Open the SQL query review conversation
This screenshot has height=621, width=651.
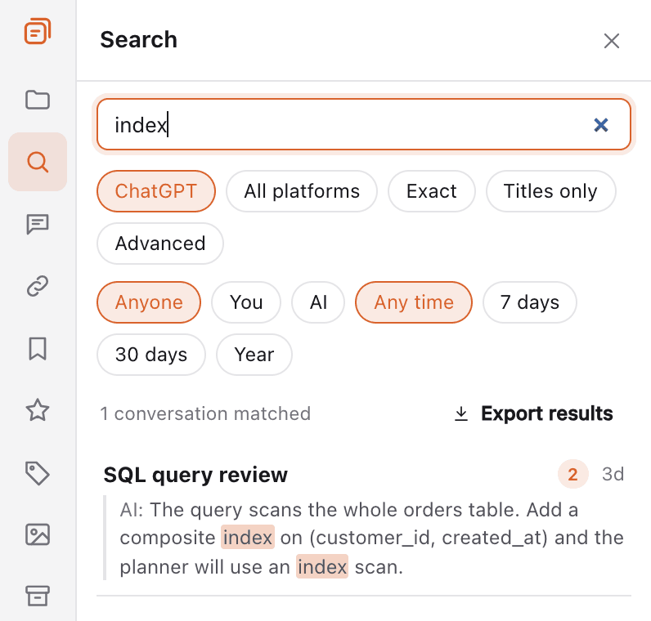coord(195,475)
